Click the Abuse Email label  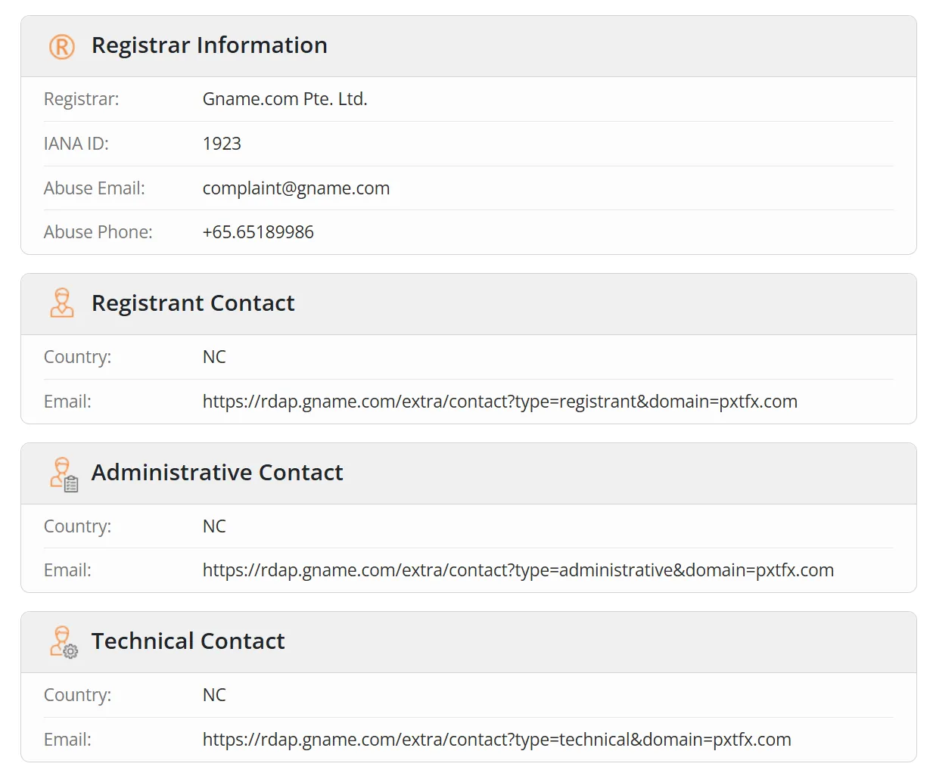pos(94,188)
